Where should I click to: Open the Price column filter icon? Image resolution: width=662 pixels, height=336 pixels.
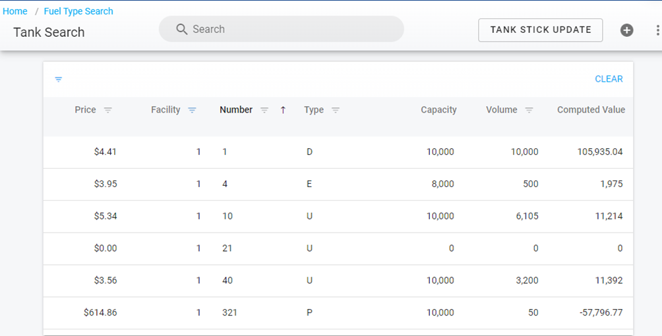click(108, 110)
